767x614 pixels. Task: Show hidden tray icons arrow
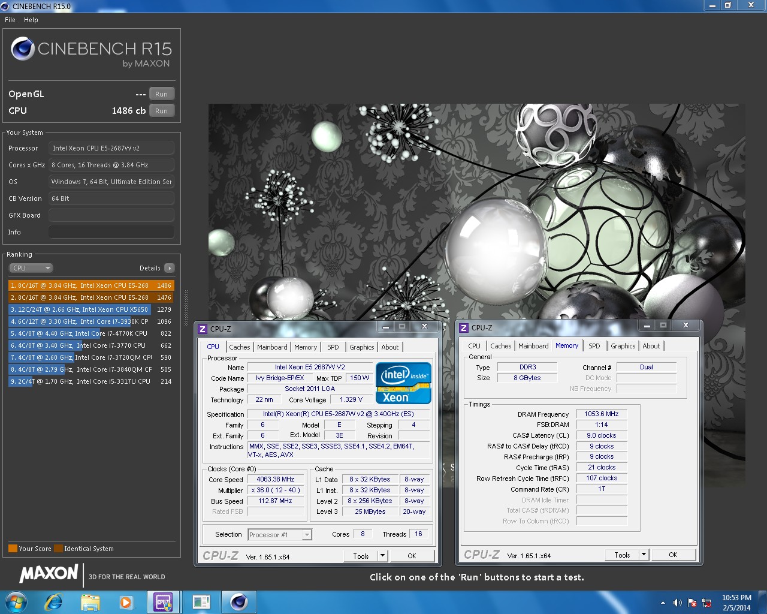click(x=663, y=603)
